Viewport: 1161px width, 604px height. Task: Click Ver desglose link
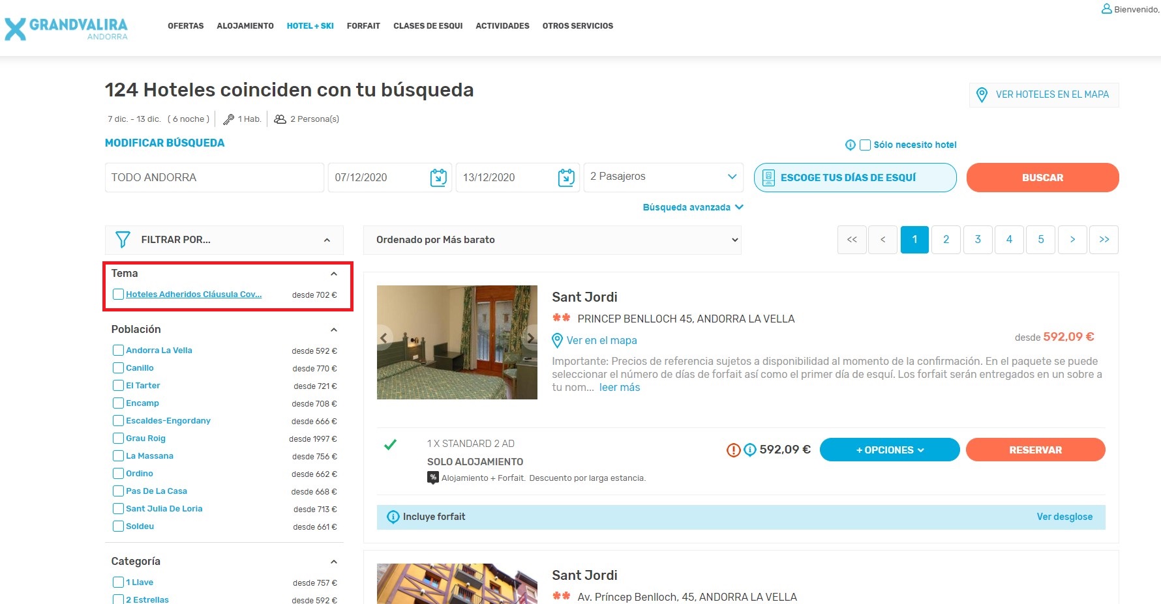(1064, 517)
